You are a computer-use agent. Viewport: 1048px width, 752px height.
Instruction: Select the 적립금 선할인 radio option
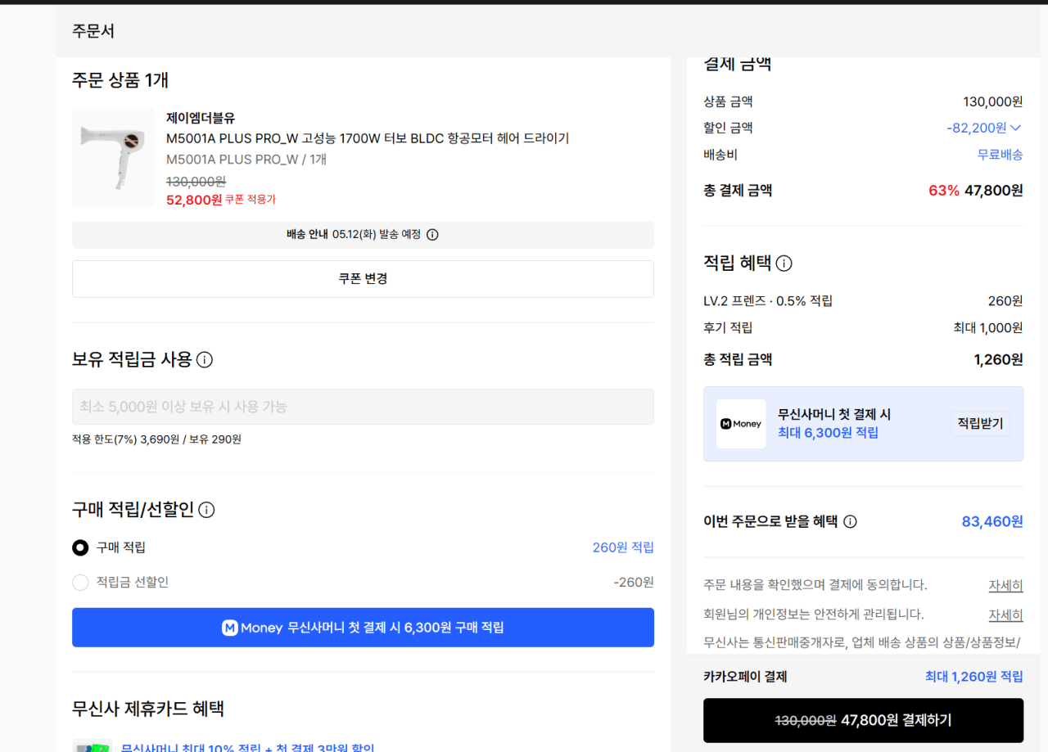tap(80, 583)
